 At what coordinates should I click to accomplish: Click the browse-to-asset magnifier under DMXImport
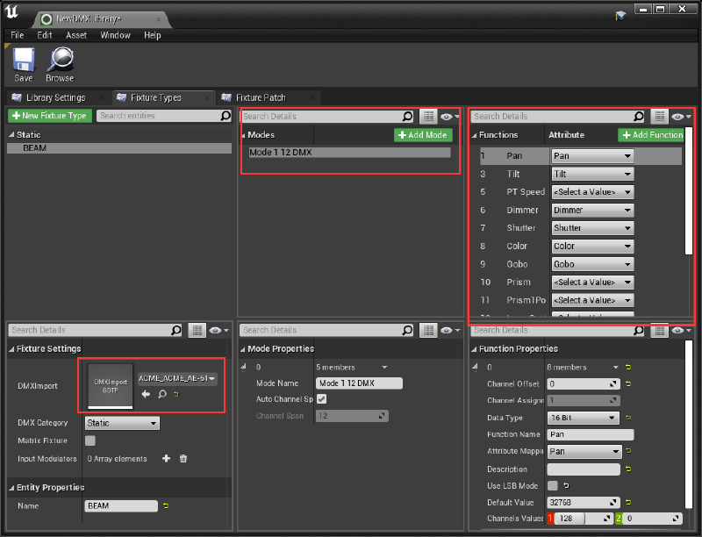pos(161,395)
